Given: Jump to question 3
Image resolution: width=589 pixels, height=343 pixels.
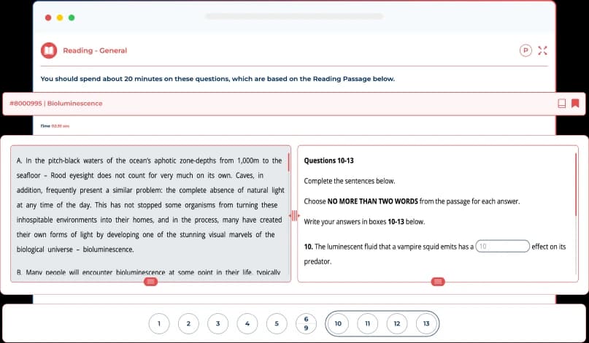Looking at the screenshot, I should [217, 323].
